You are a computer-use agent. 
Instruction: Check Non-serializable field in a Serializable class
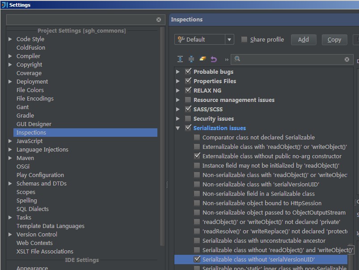click(197, 194)
